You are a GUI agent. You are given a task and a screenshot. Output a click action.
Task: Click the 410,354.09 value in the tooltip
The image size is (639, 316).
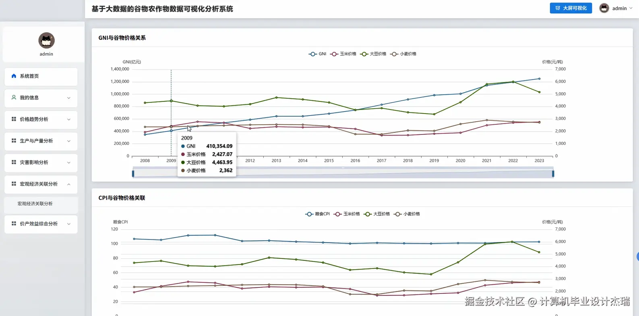[219, 146]
